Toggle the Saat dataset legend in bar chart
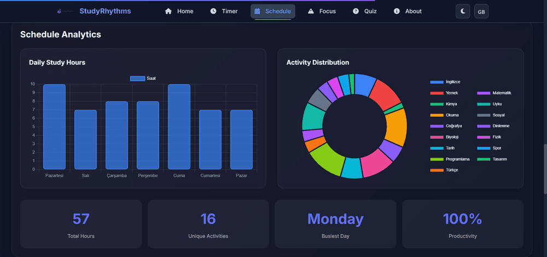The image size is (547, 257). pyautogui.click(x=143, y=79)
